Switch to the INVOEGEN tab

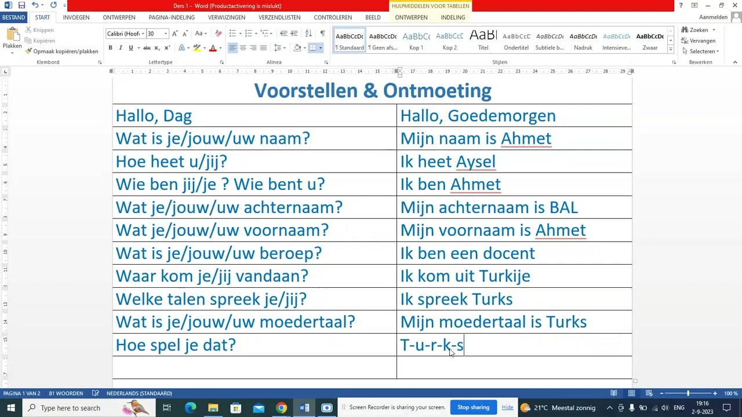[x=76, y=17]
